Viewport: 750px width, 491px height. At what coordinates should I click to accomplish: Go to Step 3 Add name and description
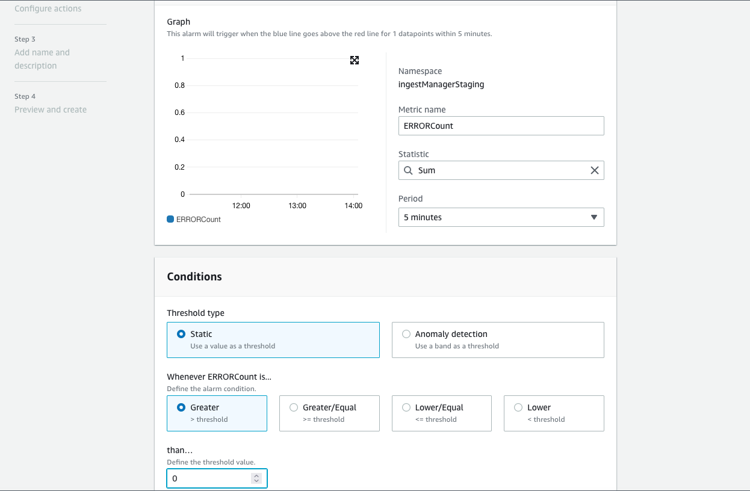pyautogui.click(x=42, y=59)
